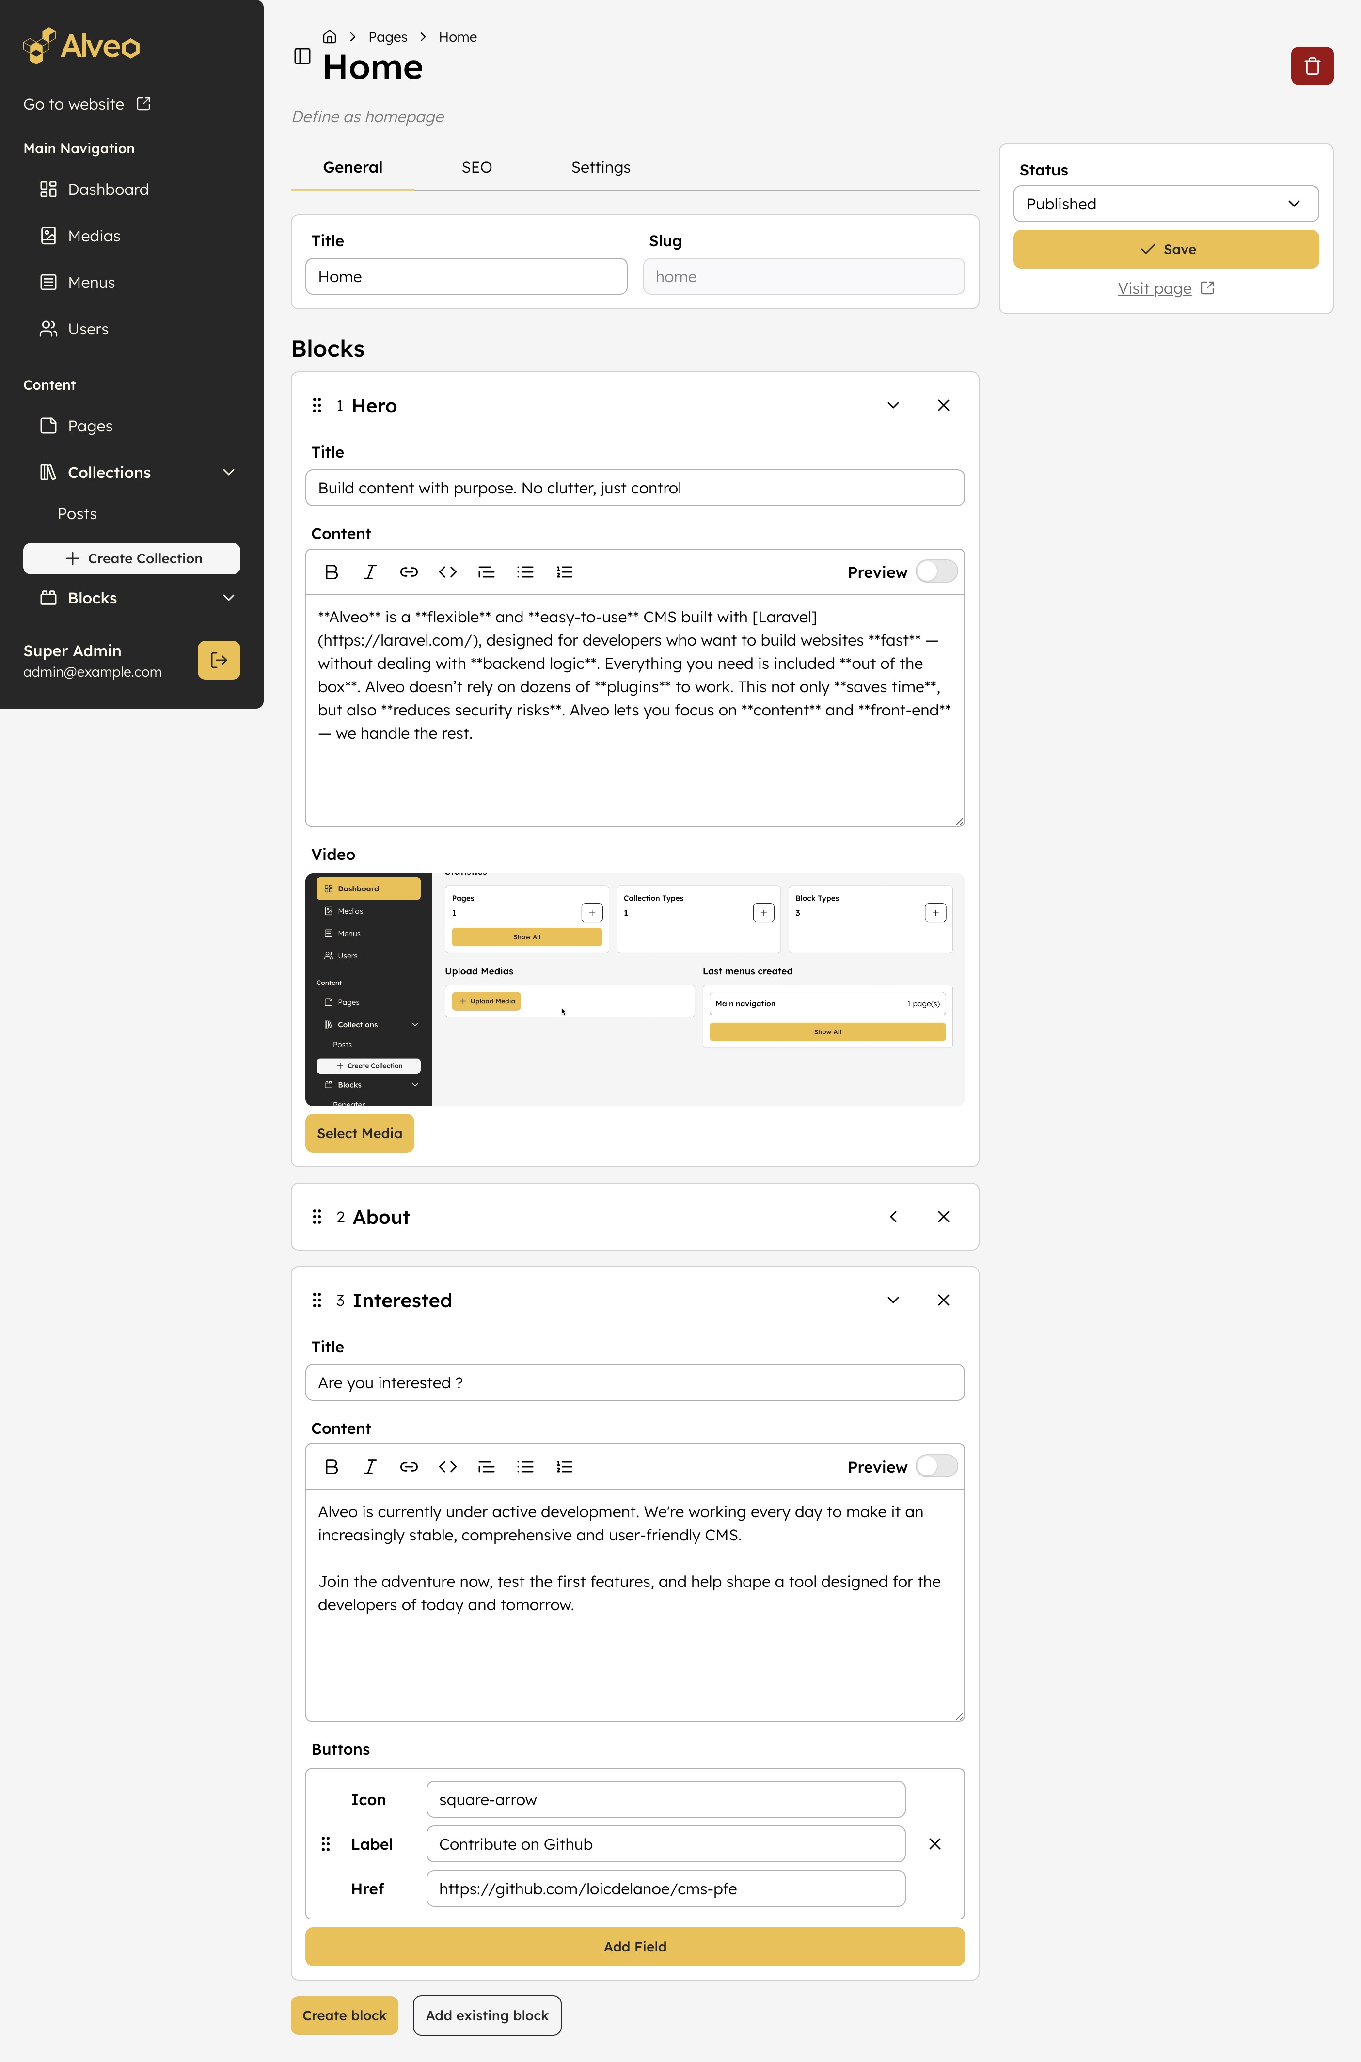Click the Create block button
This screenshot has width=1361, height=2062.
(345, 2015)
